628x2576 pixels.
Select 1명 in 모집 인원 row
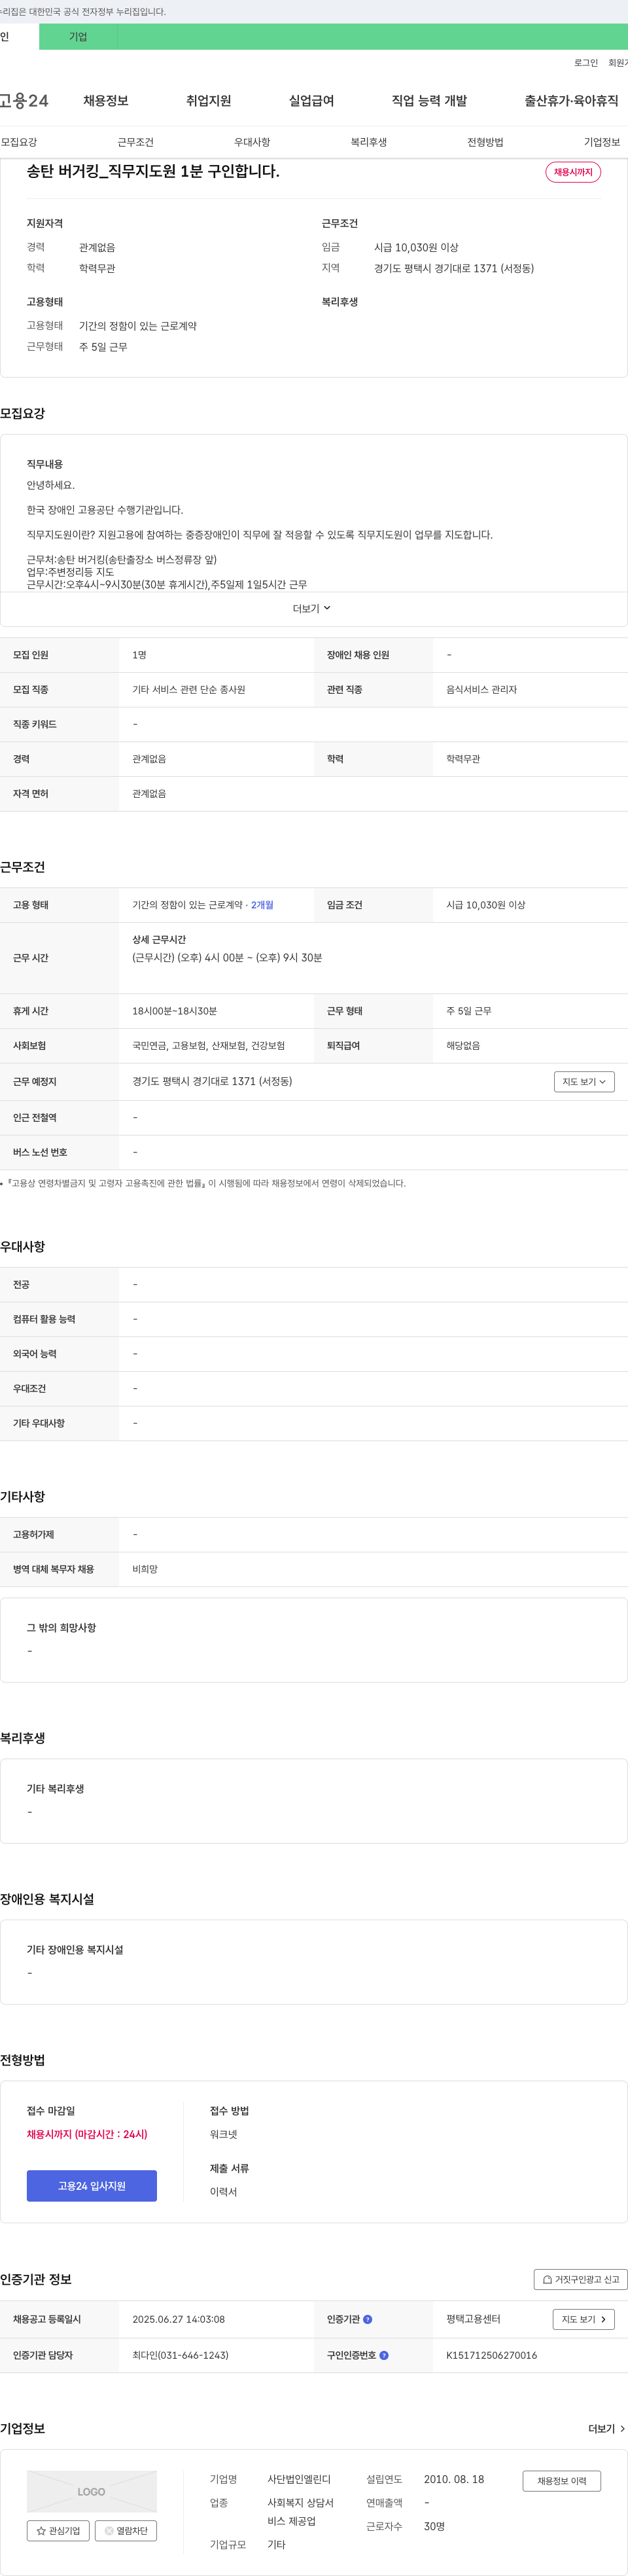139,655
